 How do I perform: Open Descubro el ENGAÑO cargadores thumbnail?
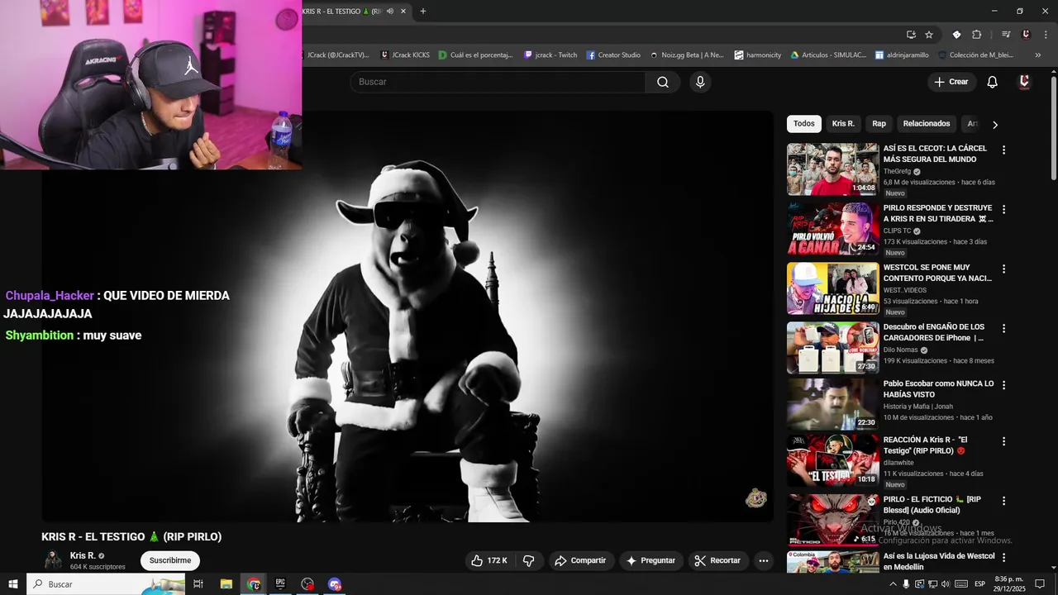[x=832, y=348]
